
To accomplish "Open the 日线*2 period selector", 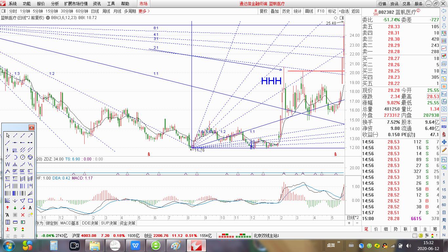I will click(353, 218).
